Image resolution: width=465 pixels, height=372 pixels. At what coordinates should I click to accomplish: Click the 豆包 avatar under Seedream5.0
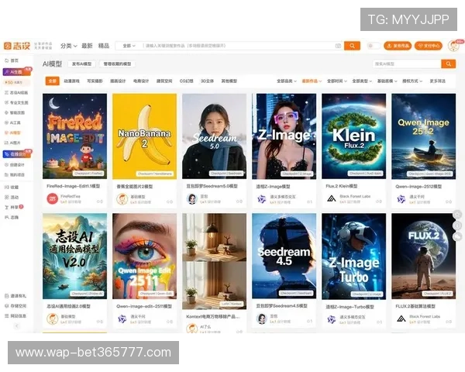tap(192, 198)
